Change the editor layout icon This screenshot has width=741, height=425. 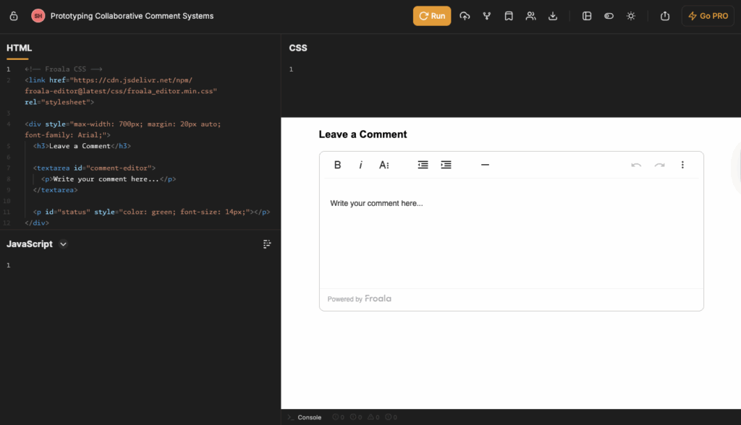pyautogui.click(x=587, y=16)
